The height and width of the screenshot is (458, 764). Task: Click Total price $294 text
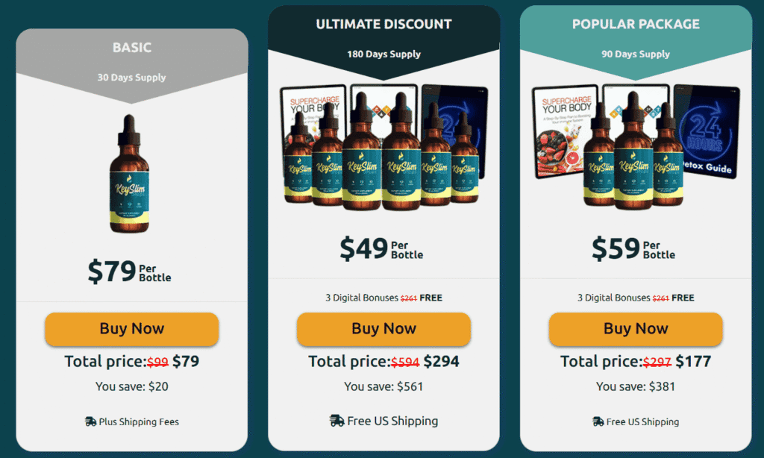(x=383, y=361)
